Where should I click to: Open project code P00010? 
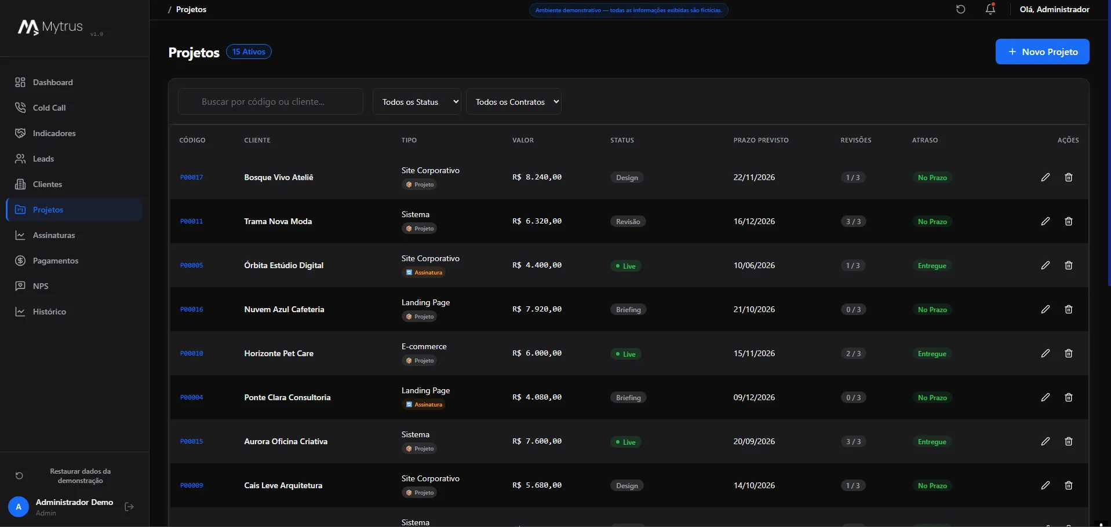(x=191, y=353)
